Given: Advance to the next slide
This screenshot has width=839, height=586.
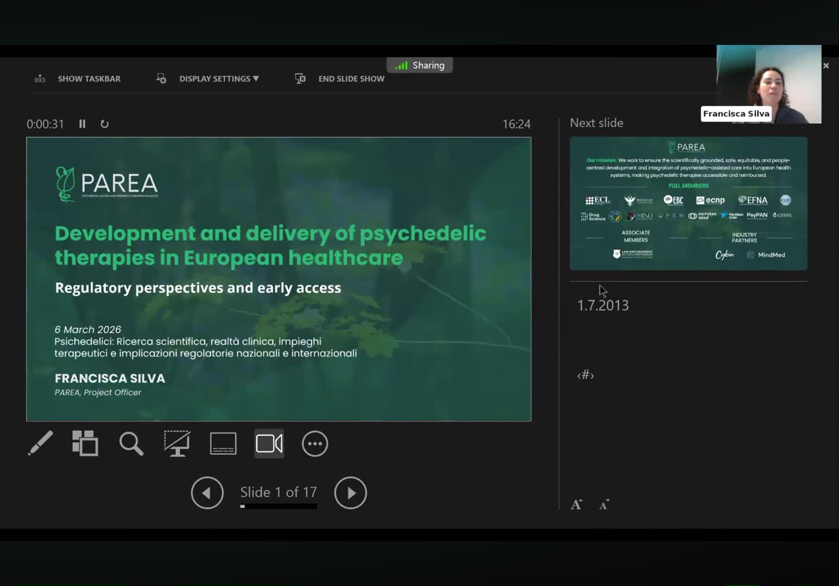Looking at the screenshot, I should 350,493.
